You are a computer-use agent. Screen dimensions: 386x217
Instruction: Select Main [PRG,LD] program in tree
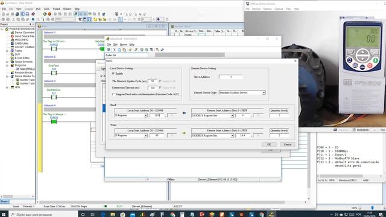(x=27, y=69)
